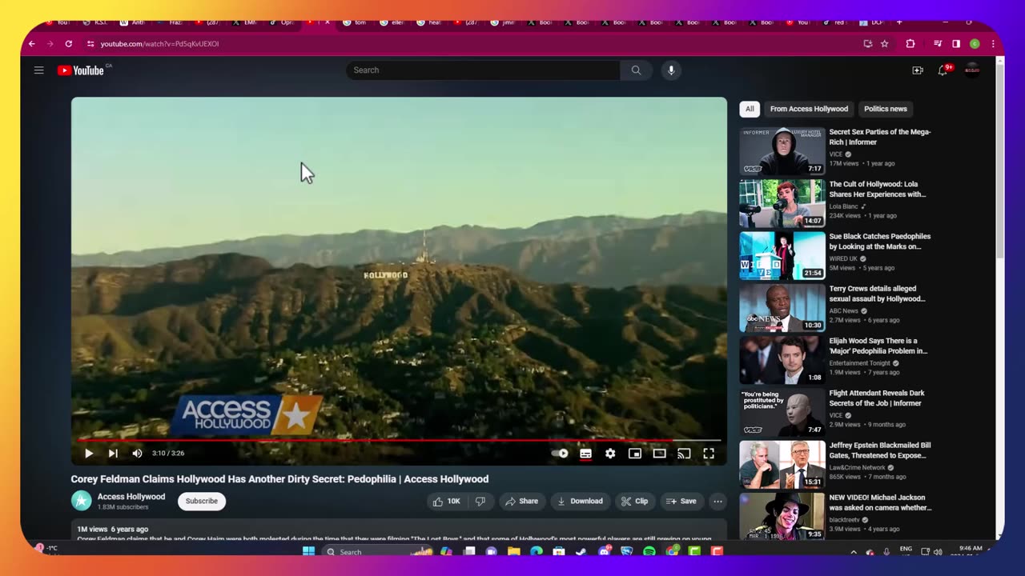Dislike the video
This screenshot has height=576, width=1025.
(480, 502)
